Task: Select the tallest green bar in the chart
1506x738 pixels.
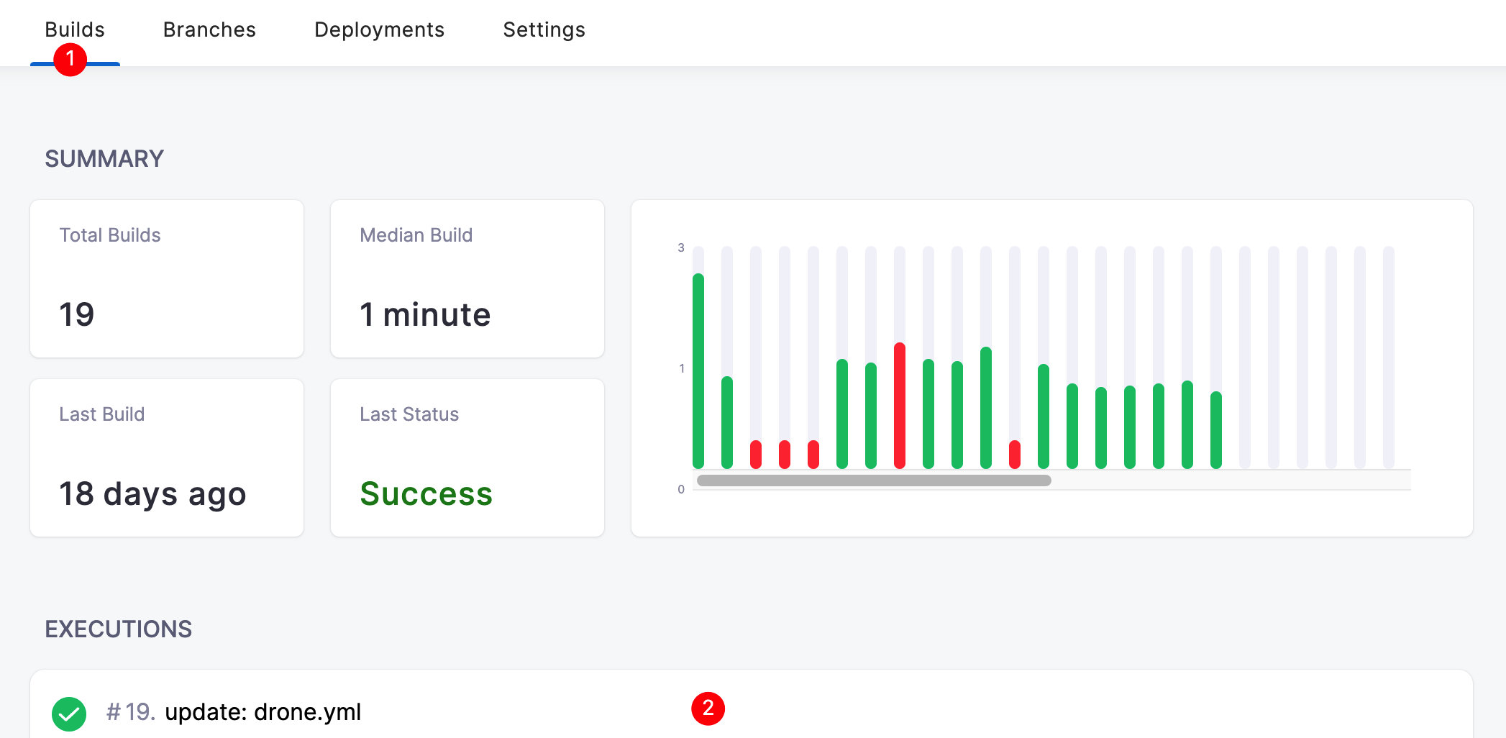Action: (698, 370)
